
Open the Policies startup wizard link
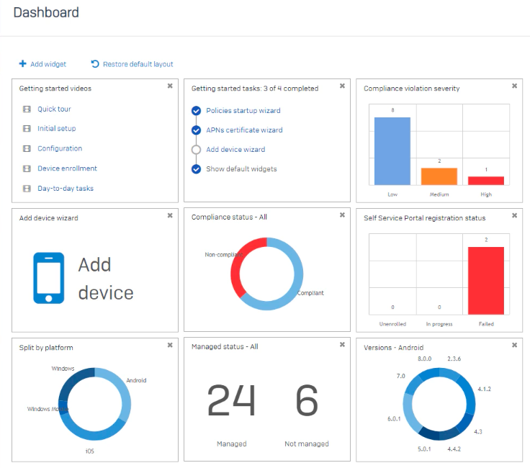[243, 111]
